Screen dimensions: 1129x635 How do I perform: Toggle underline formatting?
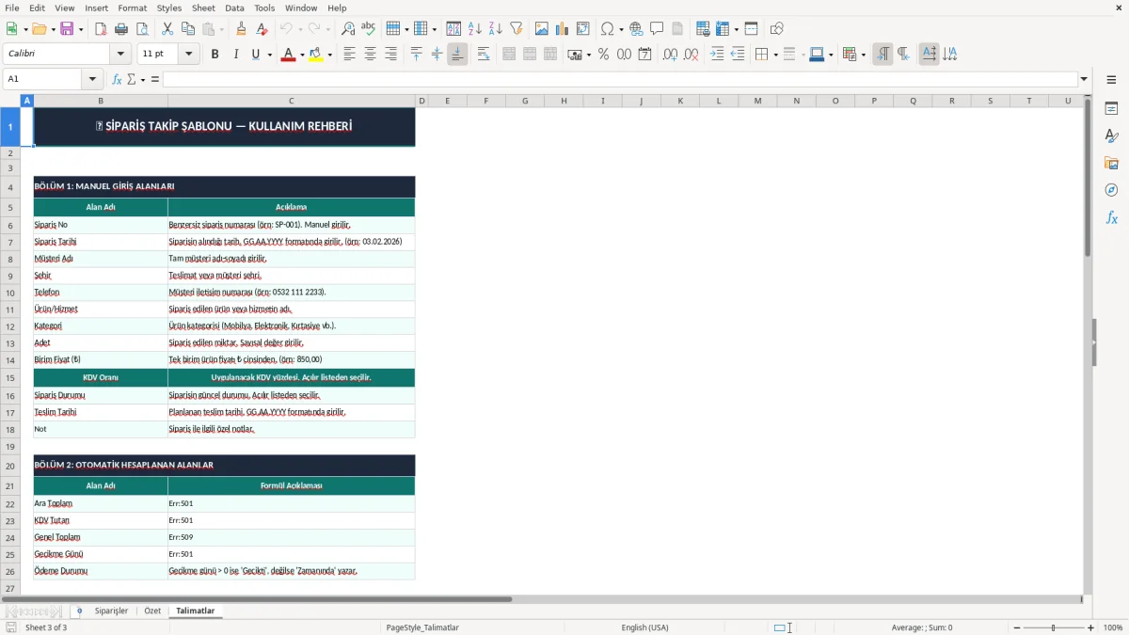[x=255, y=55]
